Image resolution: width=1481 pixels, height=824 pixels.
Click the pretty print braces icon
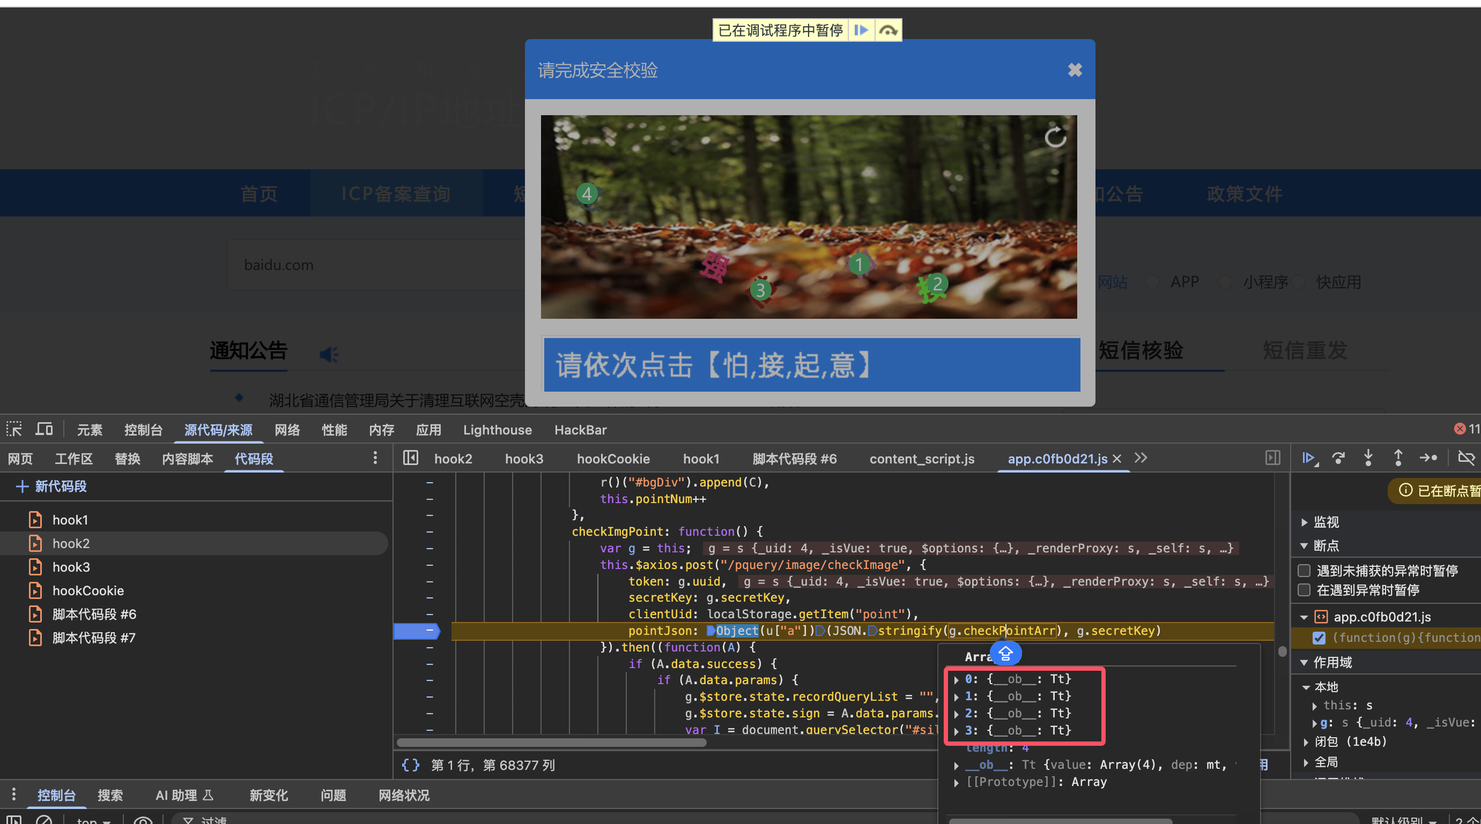(411, 765)
